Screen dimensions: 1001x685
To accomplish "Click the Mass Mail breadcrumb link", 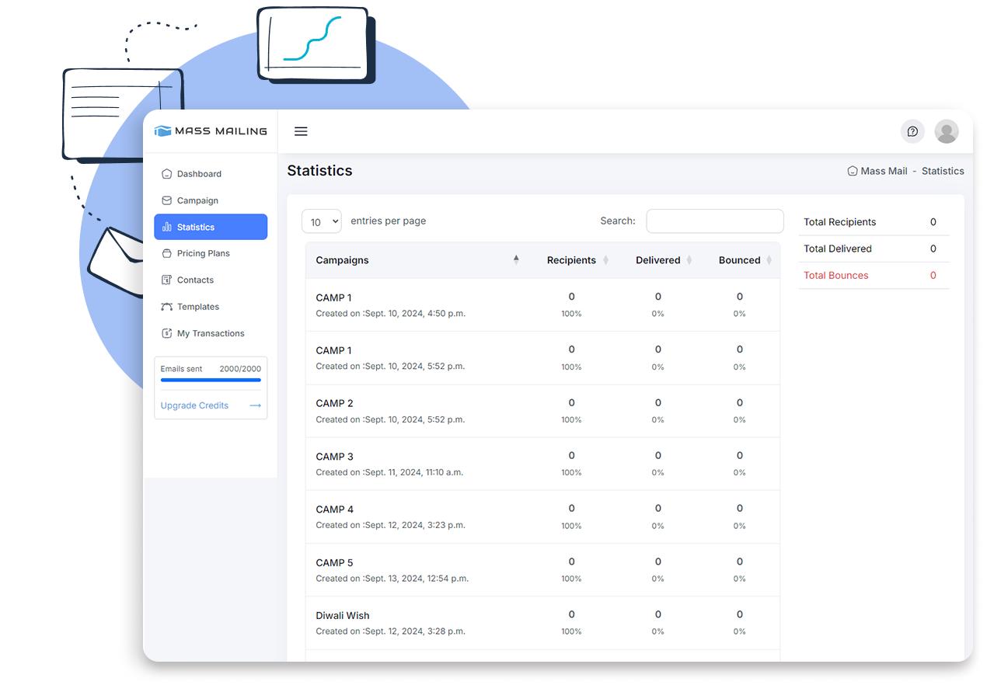I will (883, 171).
